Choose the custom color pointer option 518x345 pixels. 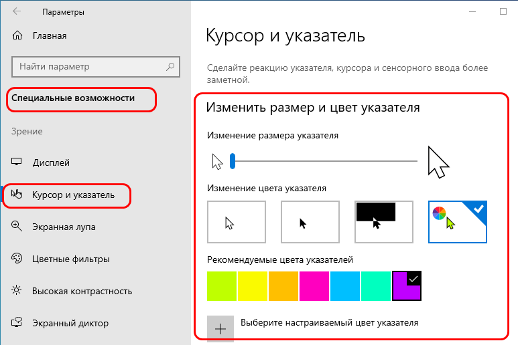tap(458, 222)
